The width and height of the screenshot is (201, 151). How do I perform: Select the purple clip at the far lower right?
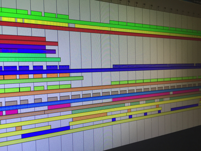tap(184, 107)
